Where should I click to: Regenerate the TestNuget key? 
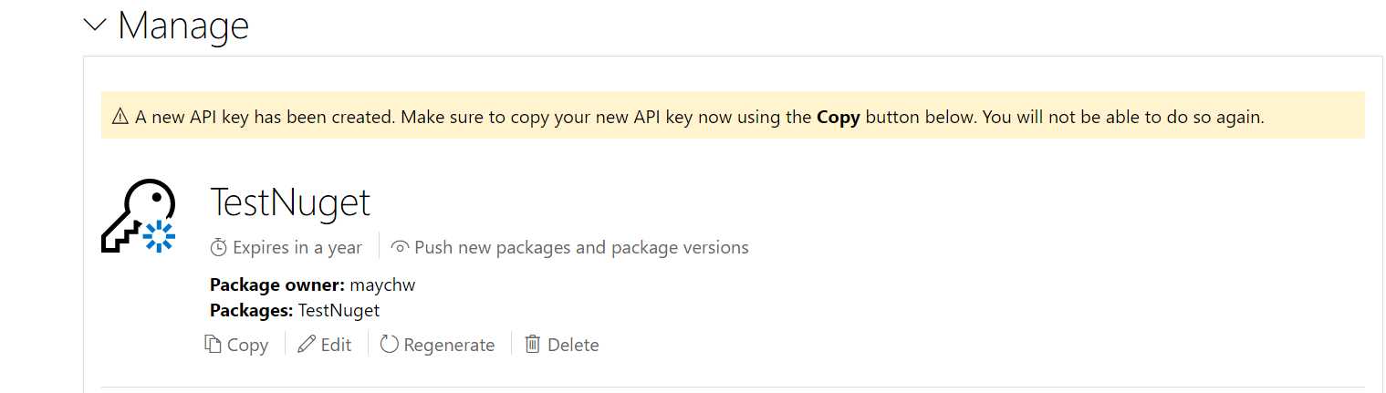pyautogui.click(x=438, y=345)
